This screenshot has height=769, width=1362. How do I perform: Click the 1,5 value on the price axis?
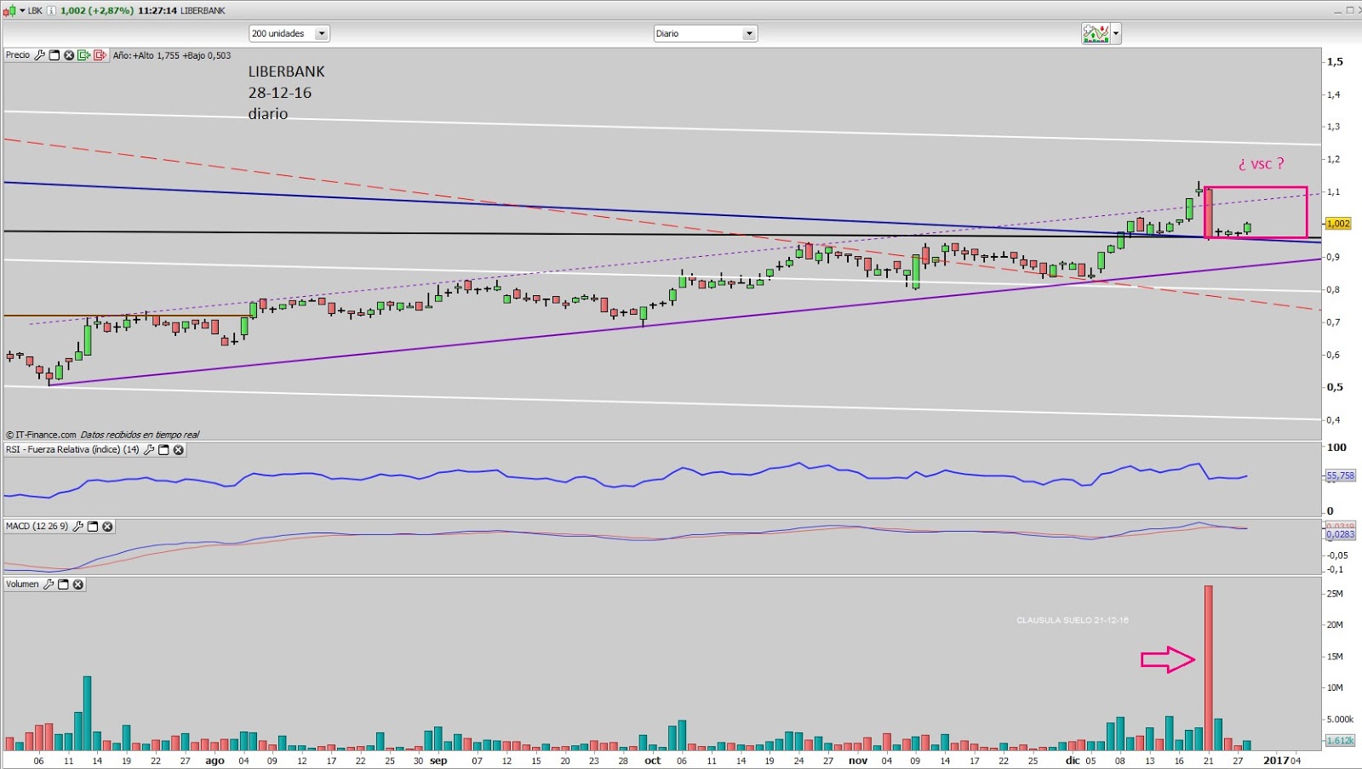[x=1335, y=62]
